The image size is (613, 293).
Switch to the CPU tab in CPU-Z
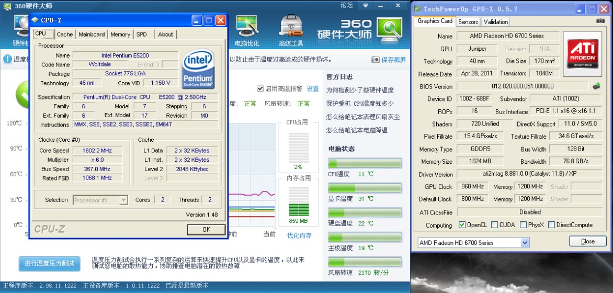click(x=42, y=33)
